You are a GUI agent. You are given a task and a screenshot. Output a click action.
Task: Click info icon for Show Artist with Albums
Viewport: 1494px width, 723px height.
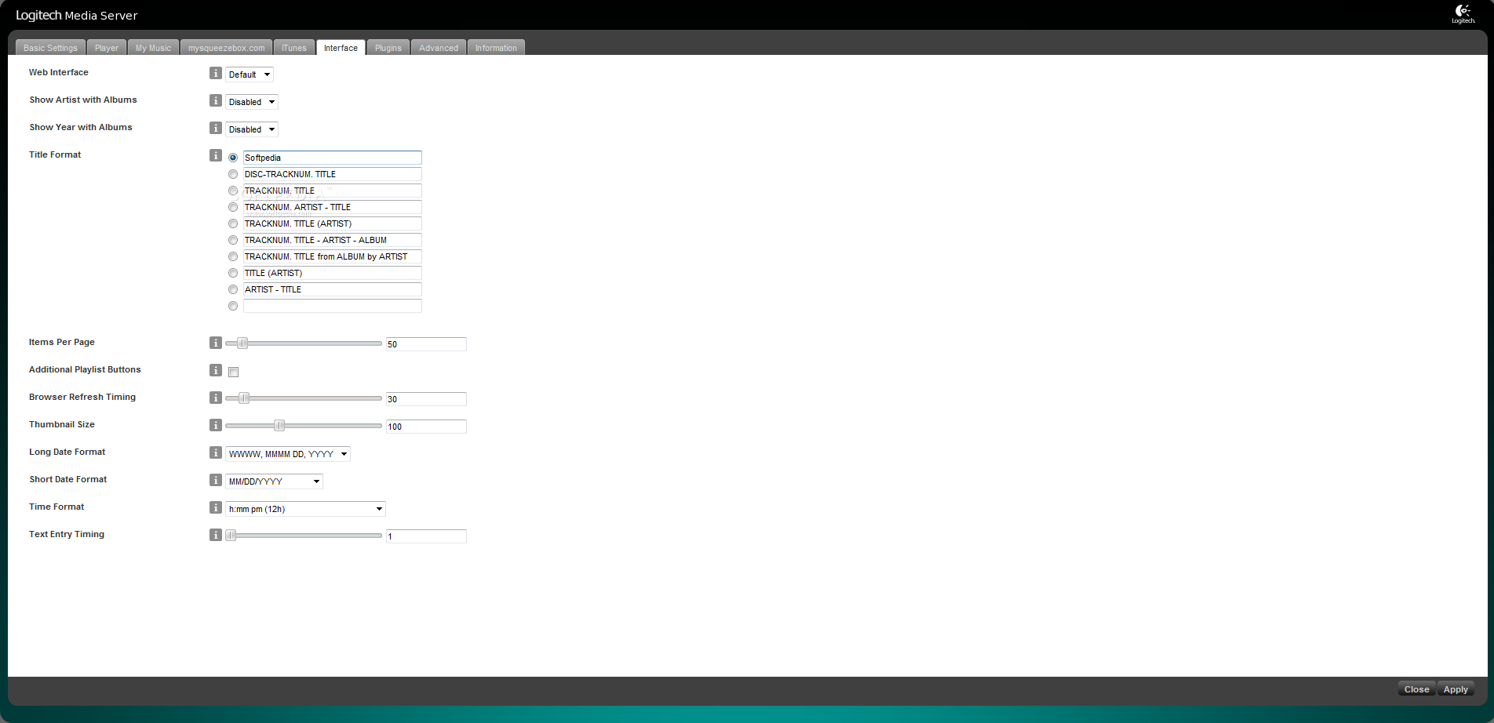tap(216, 100)
